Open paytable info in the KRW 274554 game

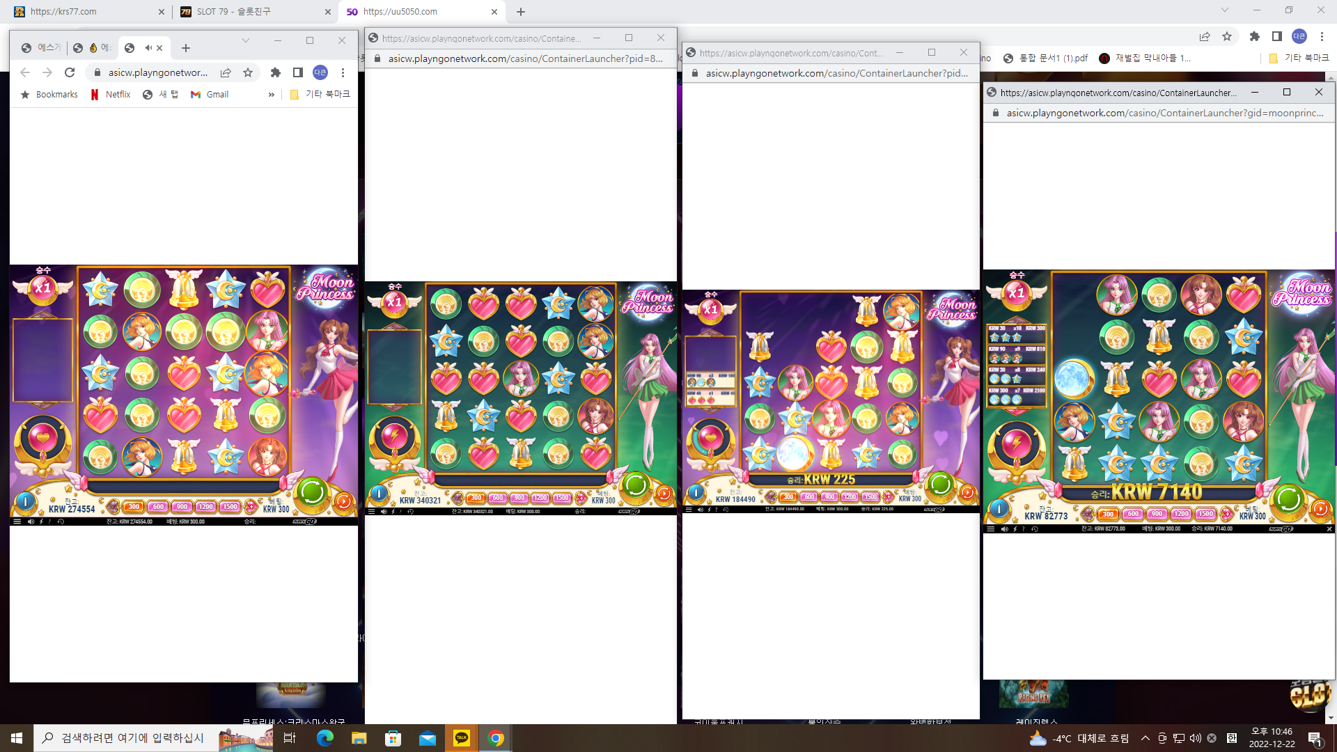point(25,501)
